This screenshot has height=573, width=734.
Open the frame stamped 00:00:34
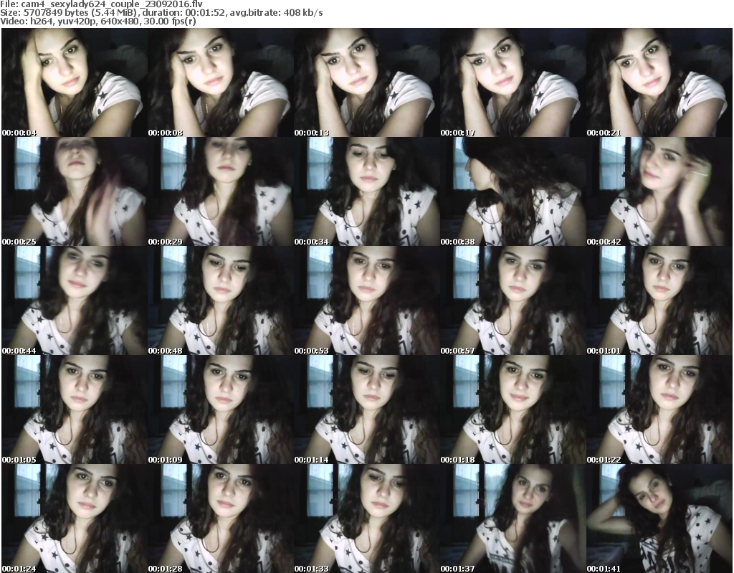(366, 191)
